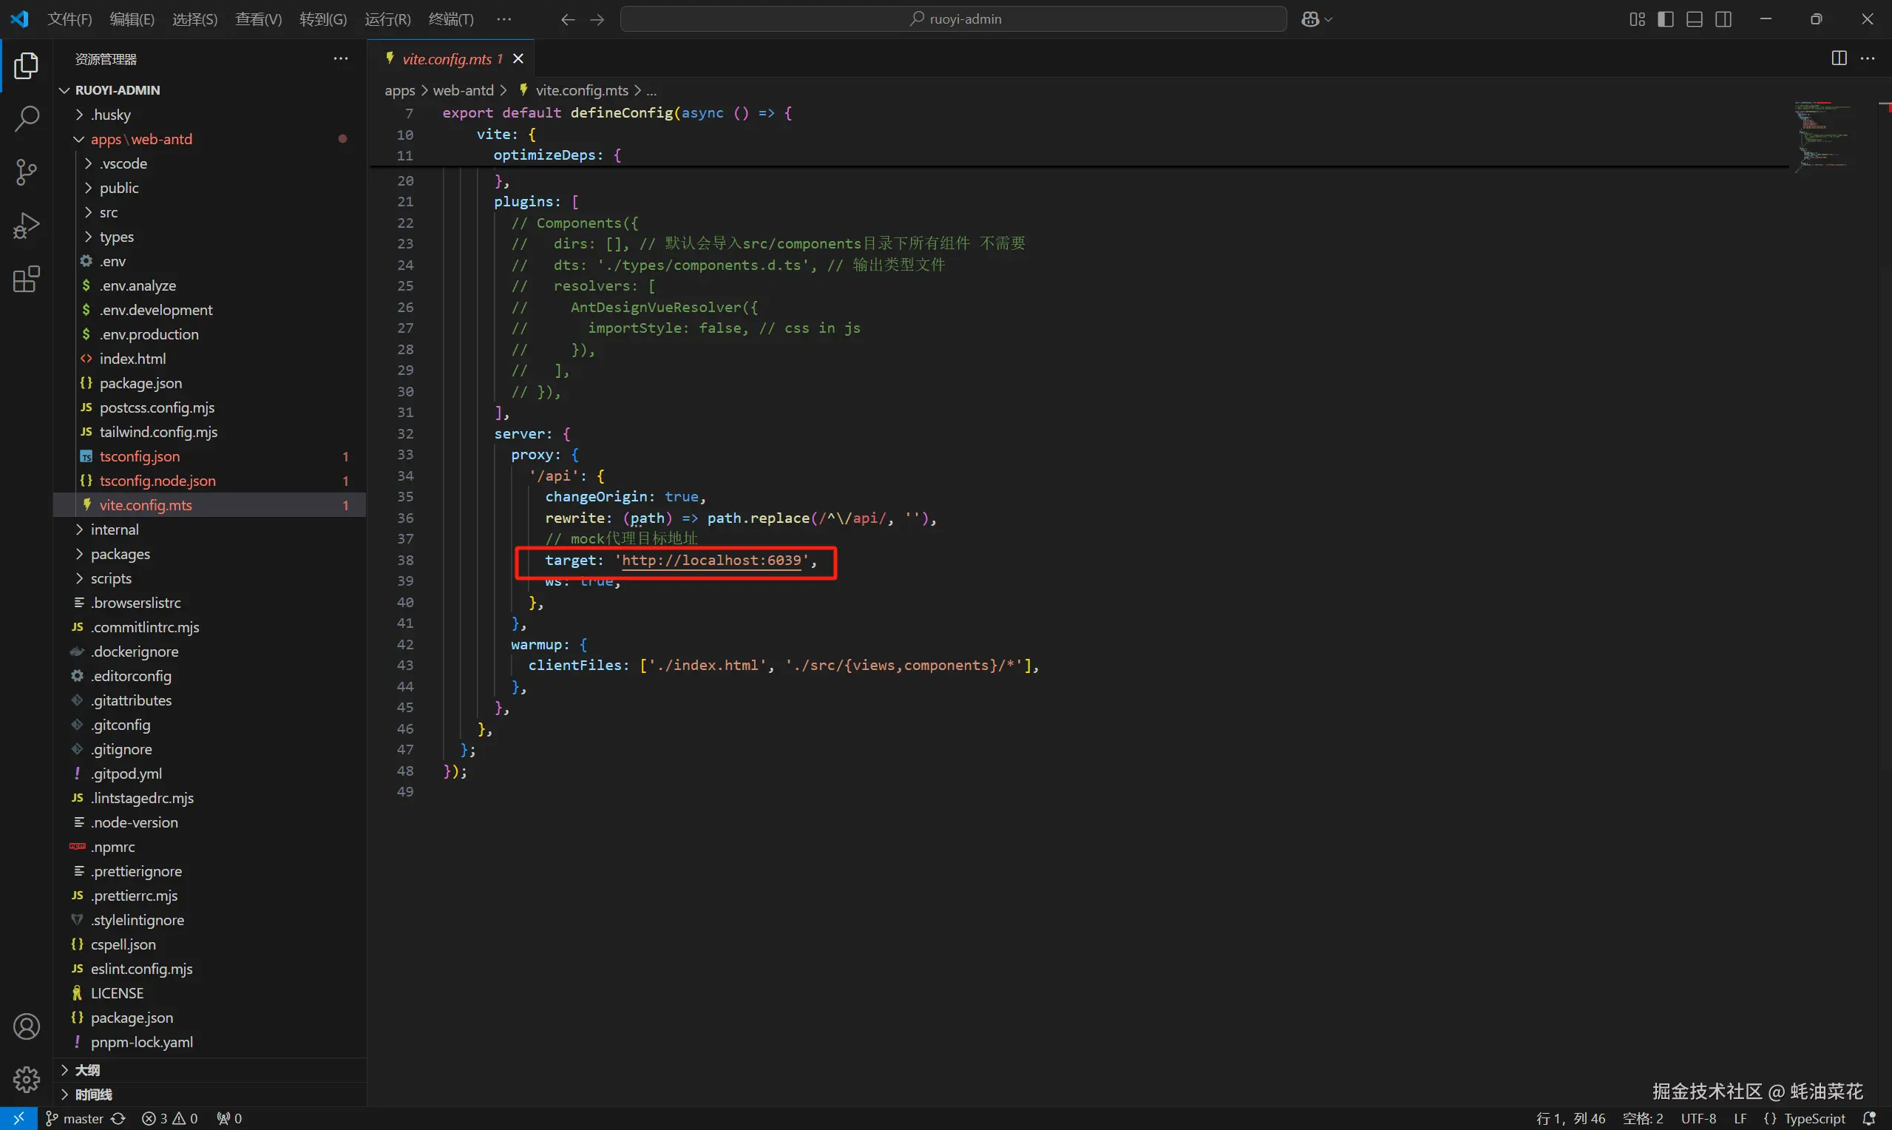This screenshot has width=1892, height=1130.
Task: Open editor More Actions menu
Action: click(x=1868, y=58)
